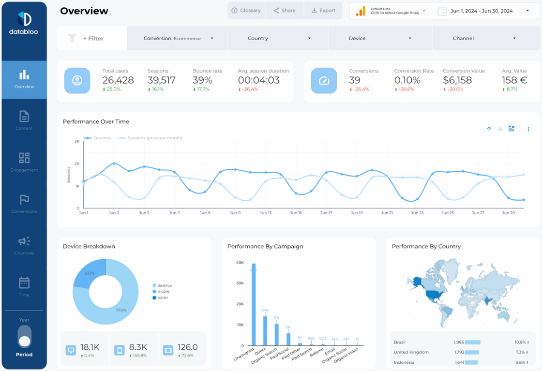
Task: Click the Conversions value 39
Action: pyautogui.click(x=355, y=80)
